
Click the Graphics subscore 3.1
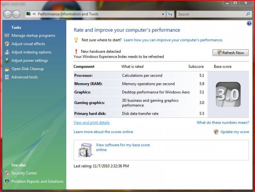[202, 92]
